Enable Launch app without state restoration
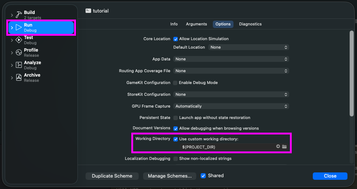357x189 pixels. tap(176, 118)
